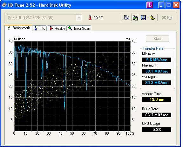The height and width of the screenshot is (147, 196).
Task: Switch to the Error Scan tab
Action: coord(79,29)
